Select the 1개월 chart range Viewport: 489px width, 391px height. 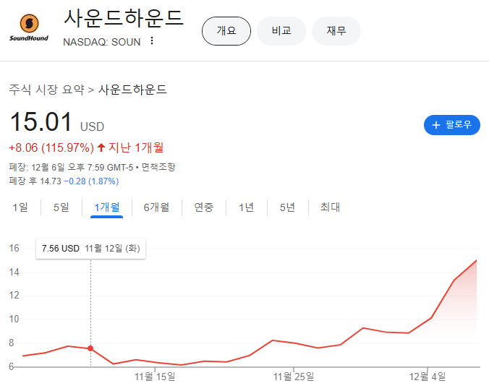point(106,207)
